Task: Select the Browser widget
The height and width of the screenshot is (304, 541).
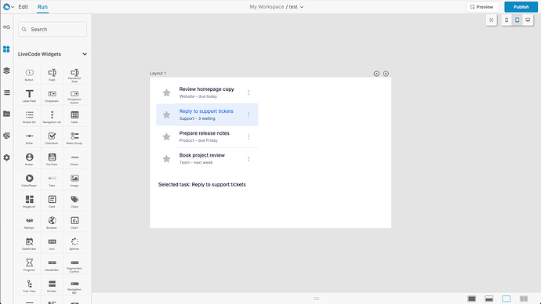Action: [52, 223]
